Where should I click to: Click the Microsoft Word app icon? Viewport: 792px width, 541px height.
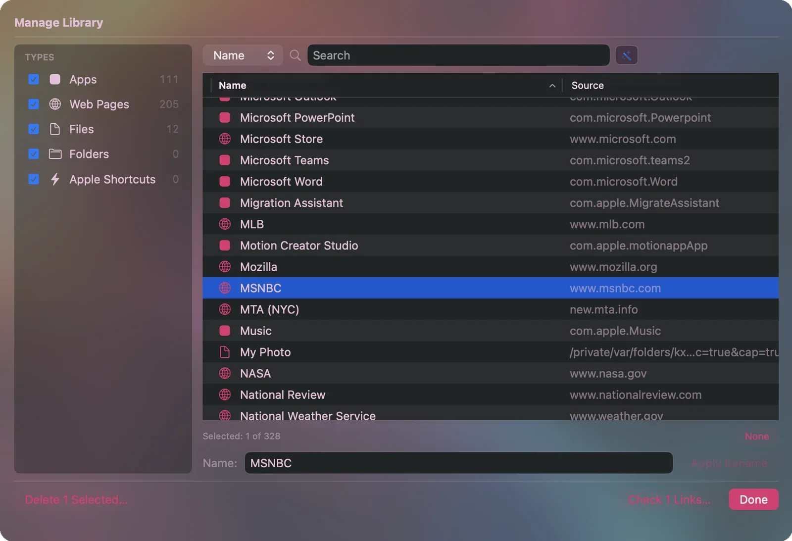click(225, 182)
